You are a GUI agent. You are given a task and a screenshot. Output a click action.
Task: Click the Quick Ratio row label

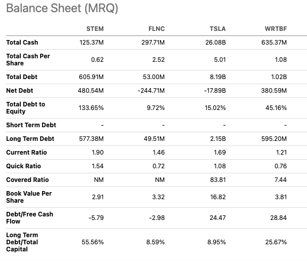click(23, 166)
